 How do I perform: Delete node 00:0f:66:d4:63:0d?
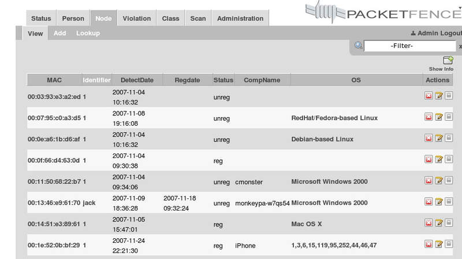pos(429,160)
